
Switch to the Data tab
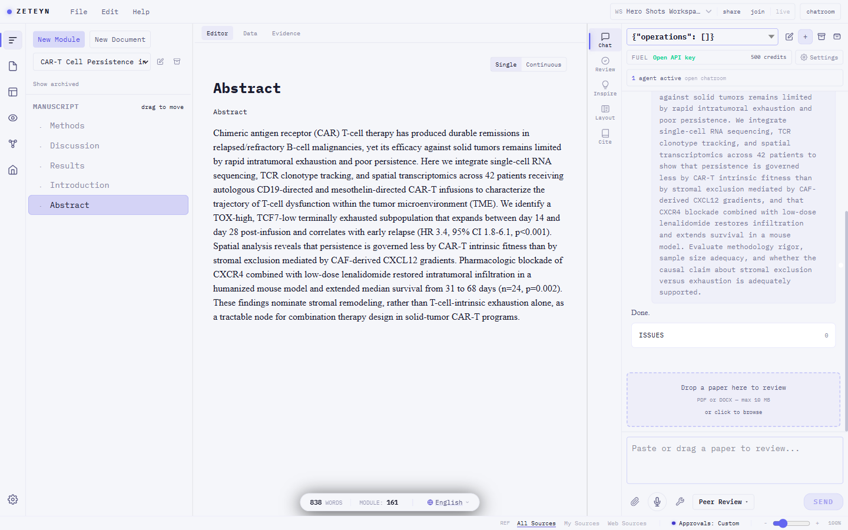(250, 34)
